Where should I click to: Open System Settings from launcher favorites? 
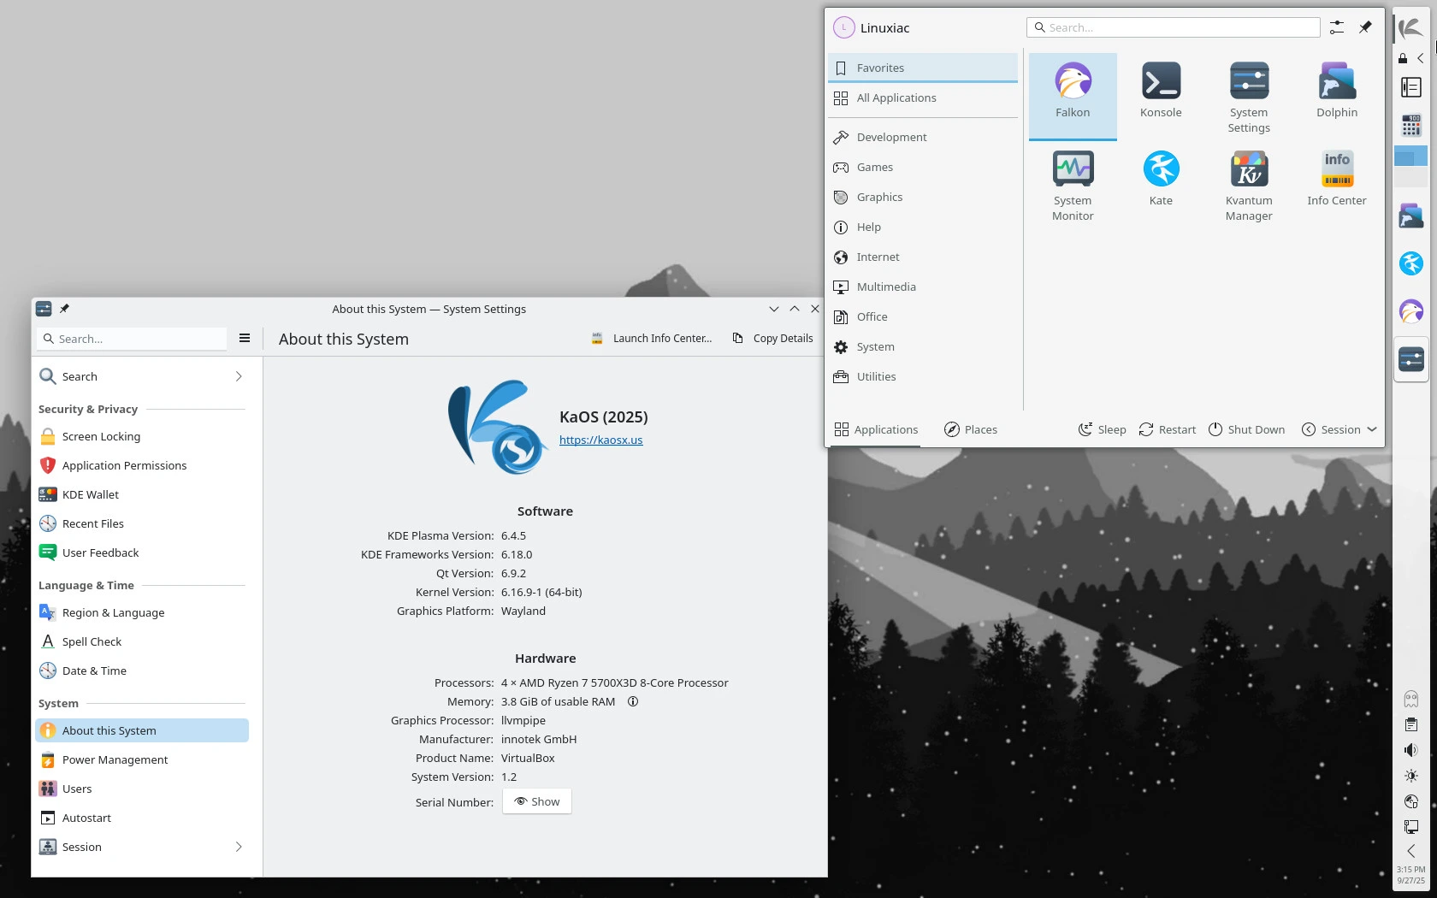1249,97
